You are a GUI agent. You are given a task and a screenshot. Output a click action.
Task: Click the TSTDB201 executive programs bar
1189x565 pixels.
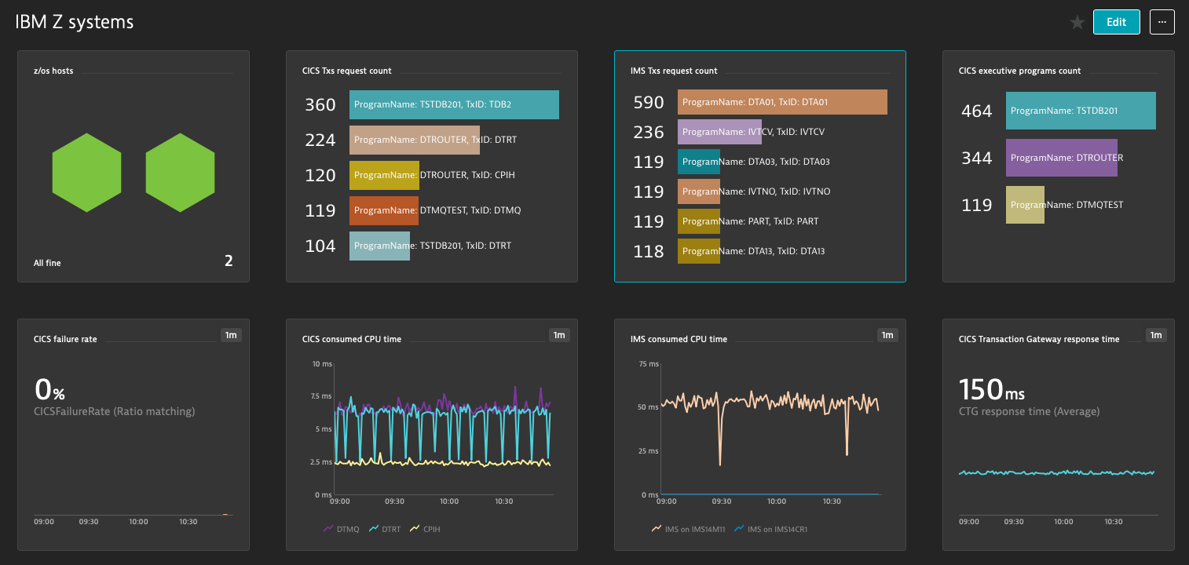tap(1081, 111)
